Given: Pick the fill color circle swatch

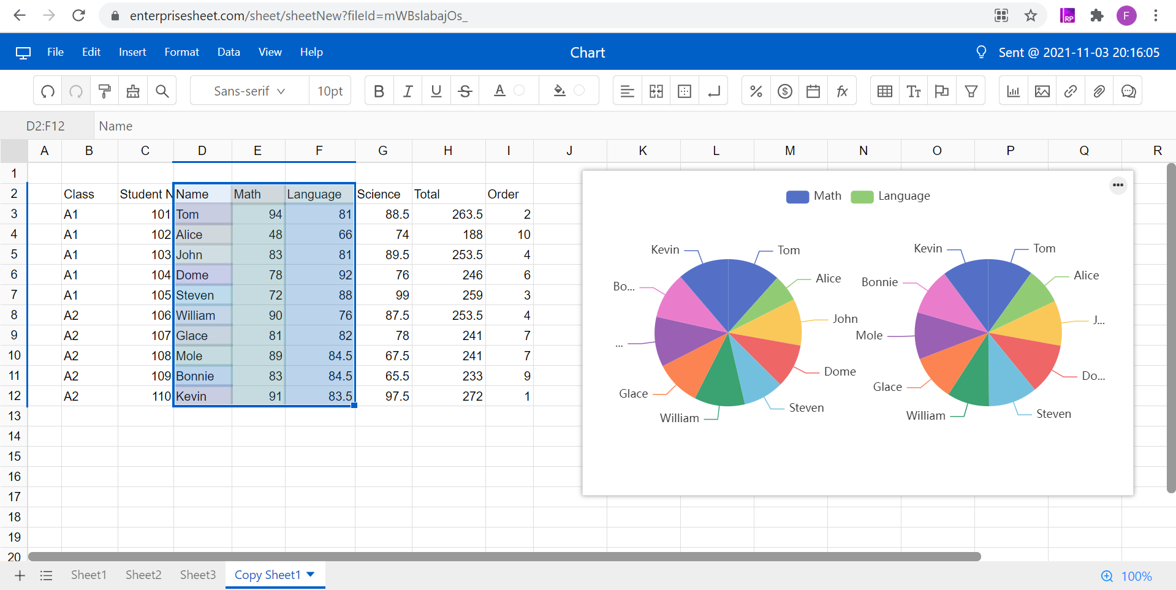Looking at the screenshot, I should pos(579,91).
